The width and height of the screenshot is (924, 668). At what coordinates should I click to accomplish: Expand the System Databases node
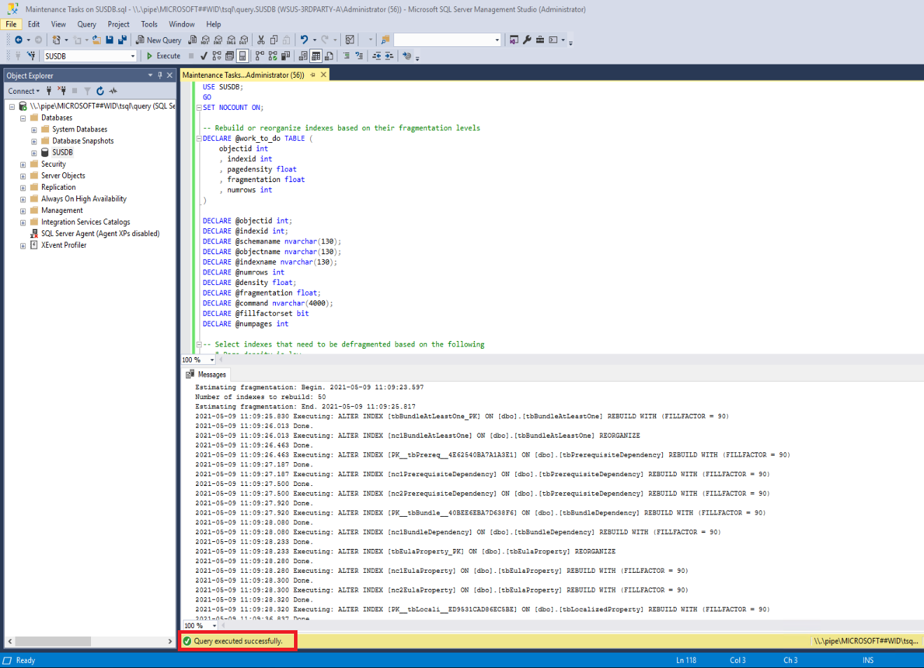[34, 130]
